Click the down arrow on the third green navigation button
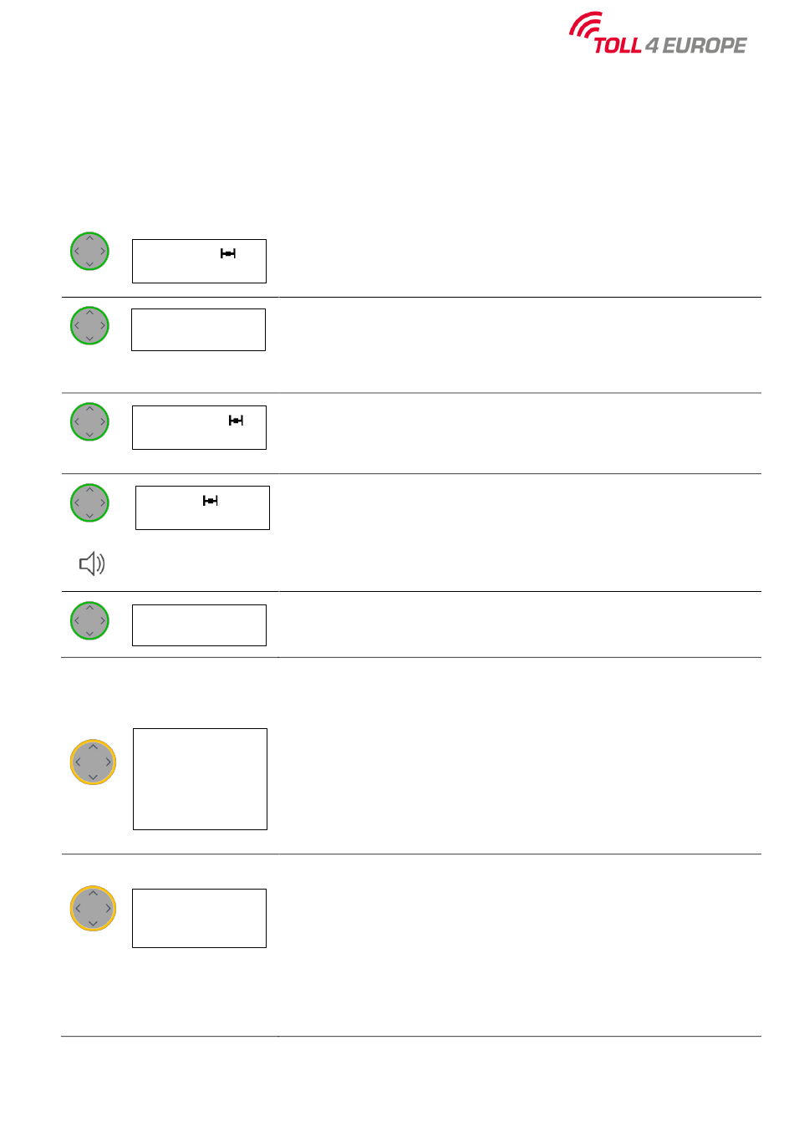This screenshot has width=794, height=1137. coord(89,435)
